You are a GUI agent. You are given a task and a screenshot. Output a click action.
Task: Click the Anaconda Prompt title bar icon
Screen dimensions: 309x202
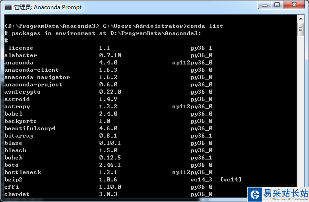tap(8, 7)
